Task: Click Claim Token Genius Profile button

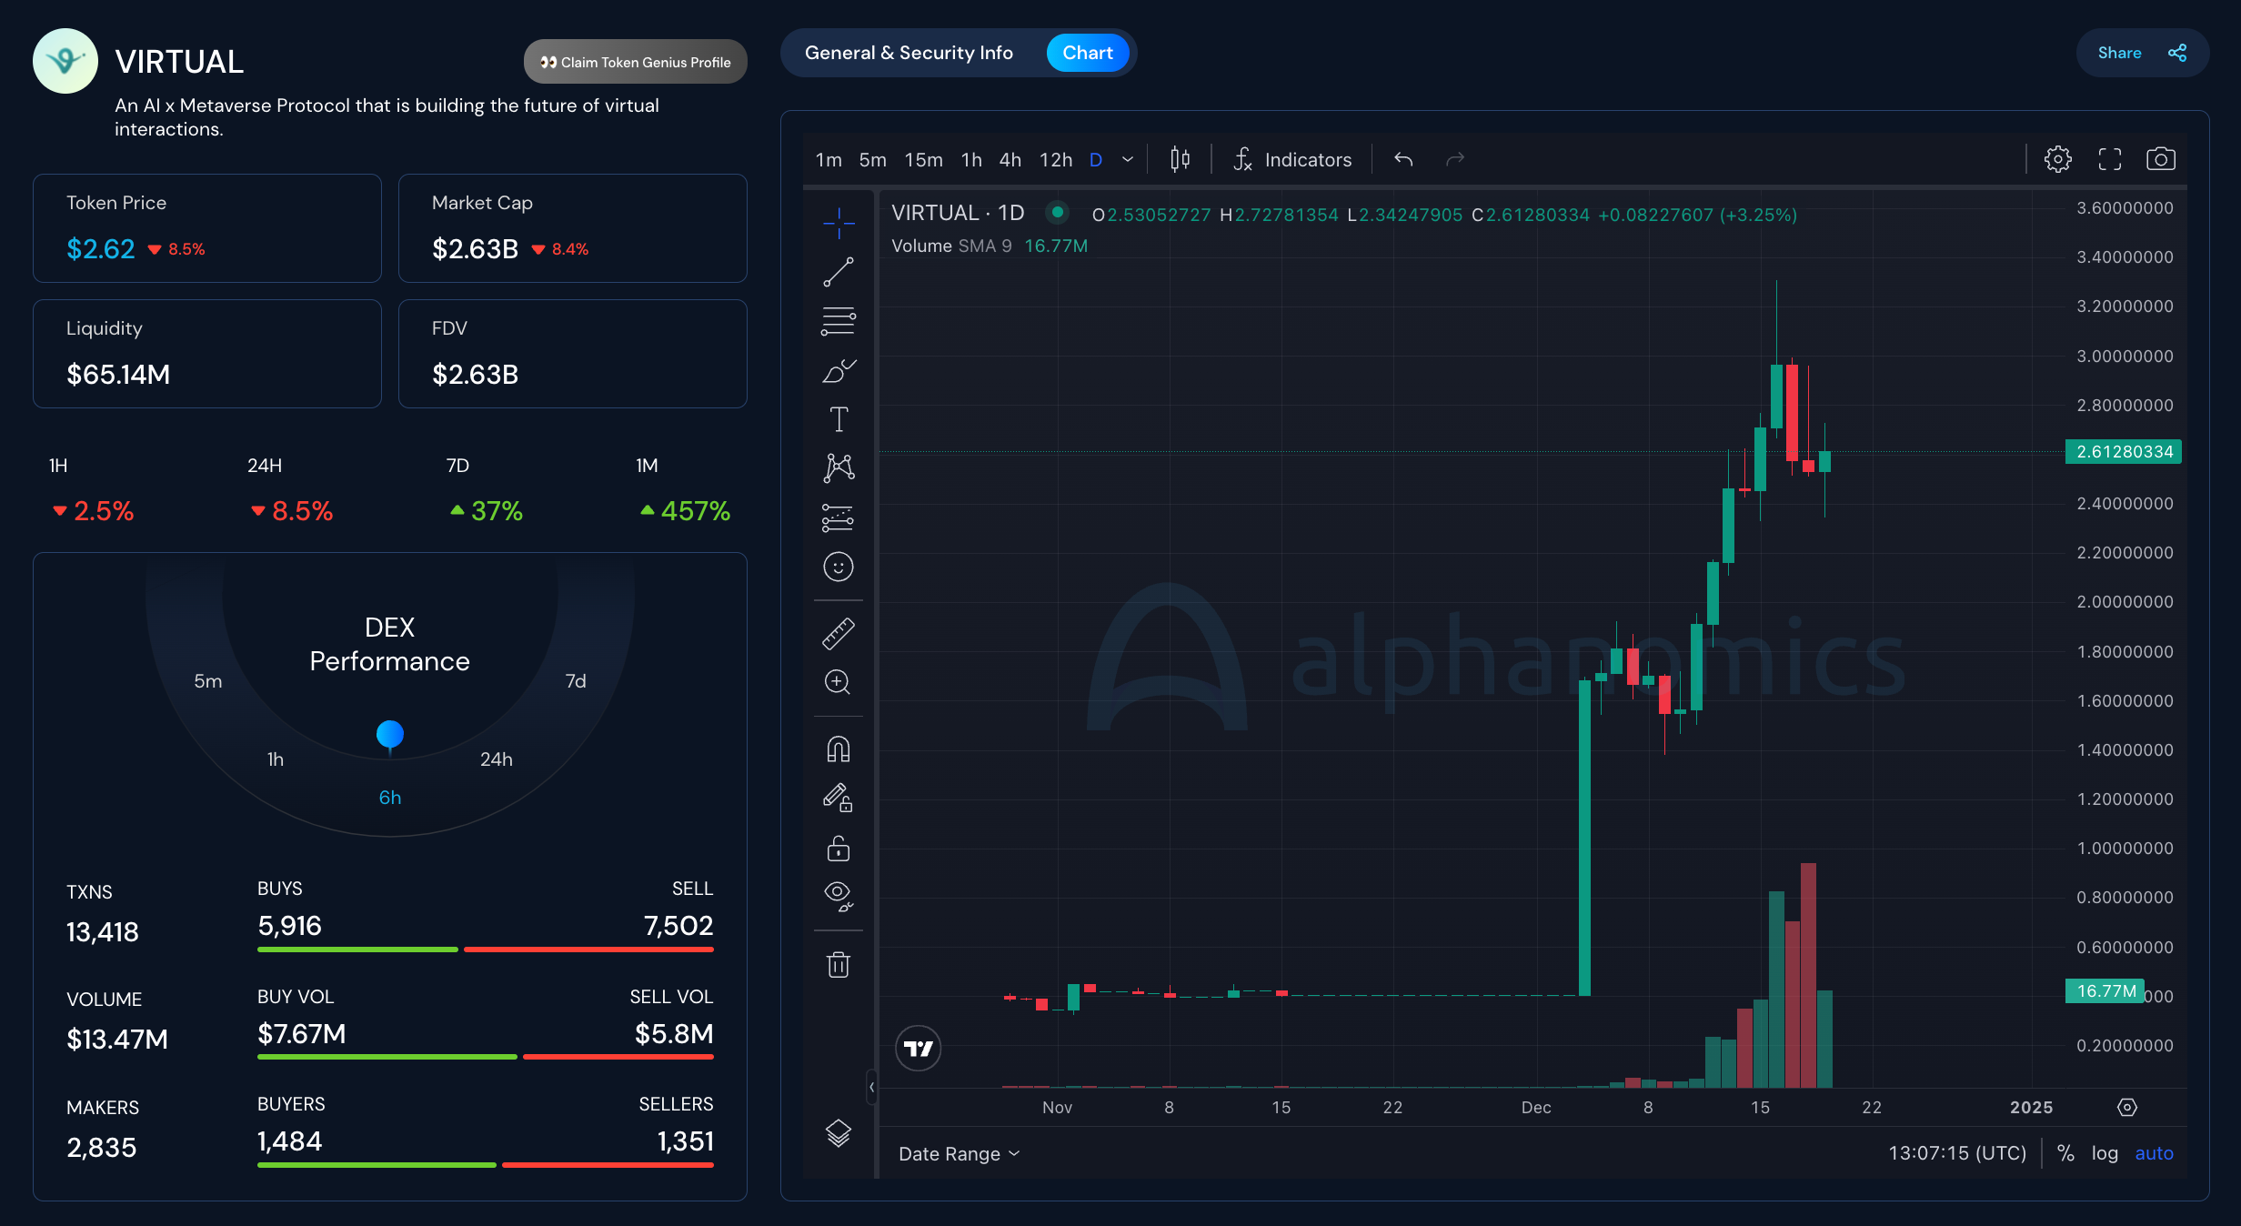Action: click(635, 62)
